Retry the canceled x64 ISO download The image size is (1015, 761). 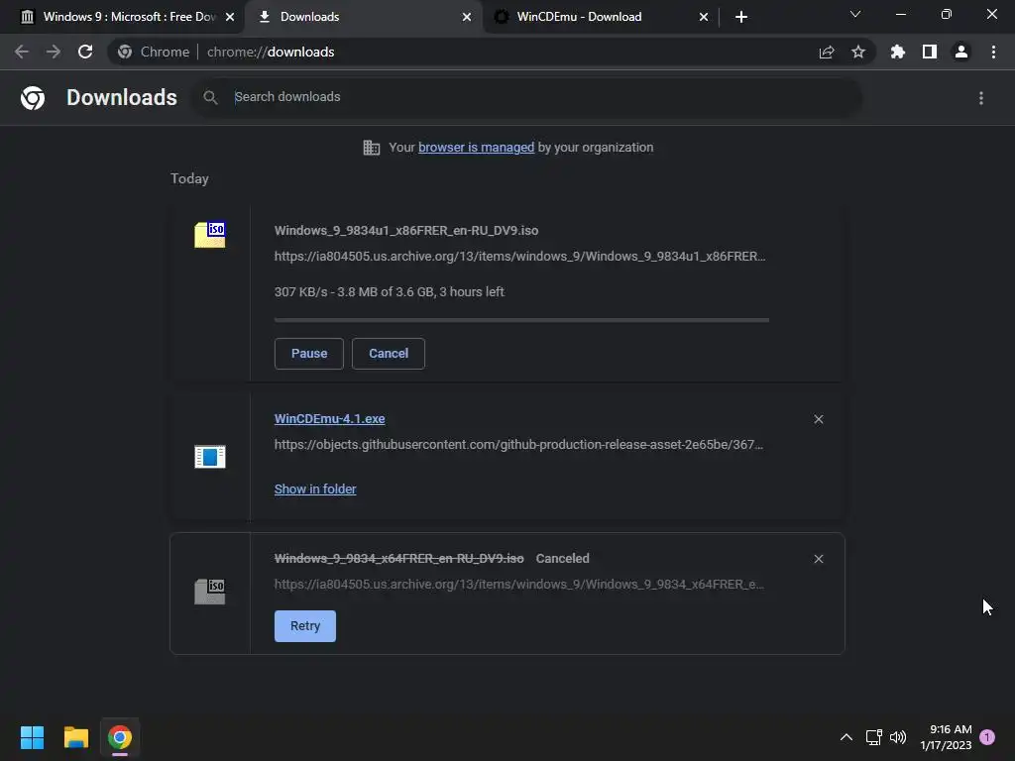click(305, 626)
